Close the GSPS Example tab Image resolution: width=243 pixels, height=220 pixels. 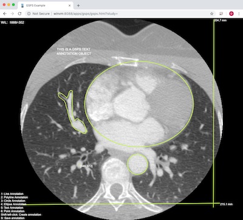tap(70, 5)
